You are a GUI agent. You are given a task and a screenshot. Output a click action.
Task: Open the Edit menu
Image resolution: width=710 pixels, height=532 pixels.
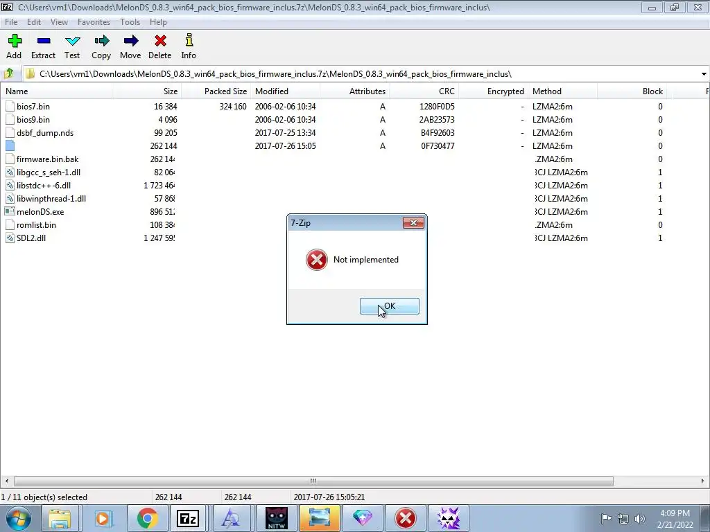coord(33,21)
